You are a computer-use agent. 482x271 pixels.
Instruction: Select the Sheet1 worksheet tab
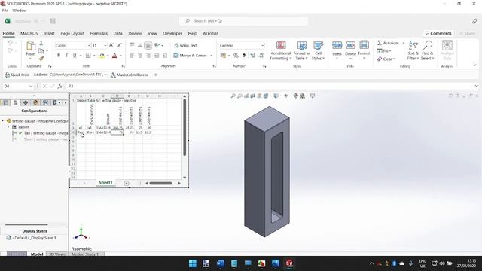(x=105, y=182)
